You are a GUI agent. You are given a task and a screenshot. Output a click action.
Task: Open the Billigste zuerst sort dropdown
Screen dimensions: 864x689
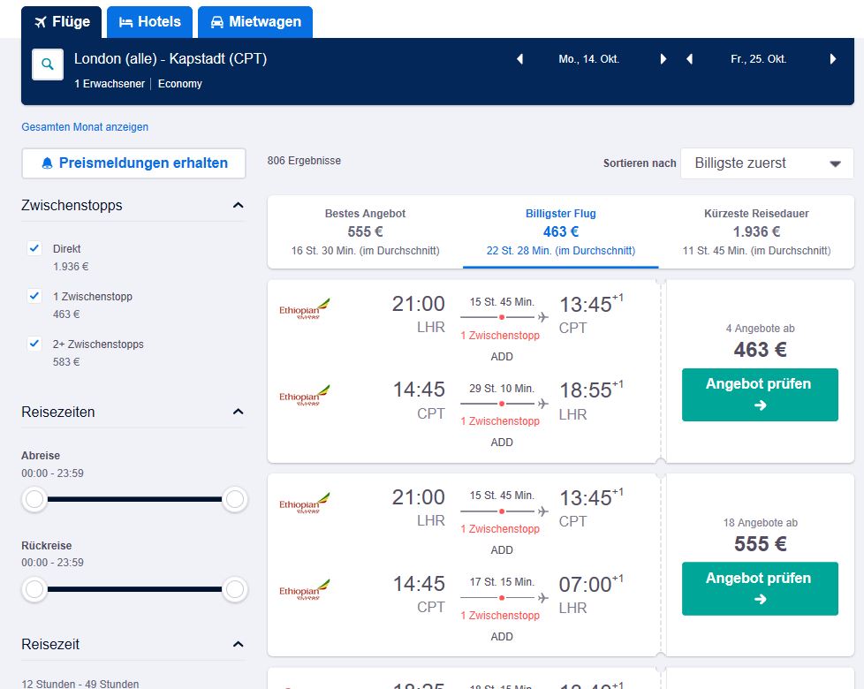click(767, 163)
